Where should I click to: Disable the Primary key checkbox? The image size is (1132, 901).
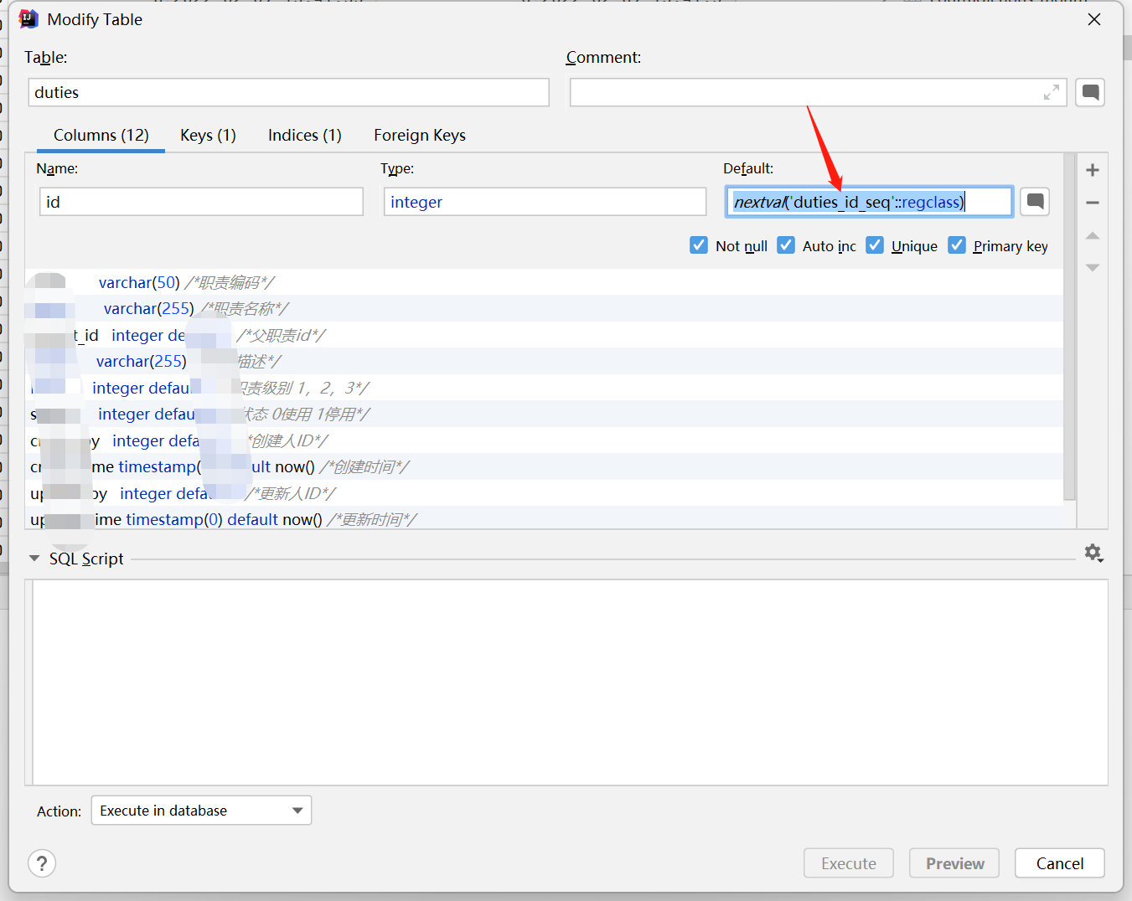[957, 245]
